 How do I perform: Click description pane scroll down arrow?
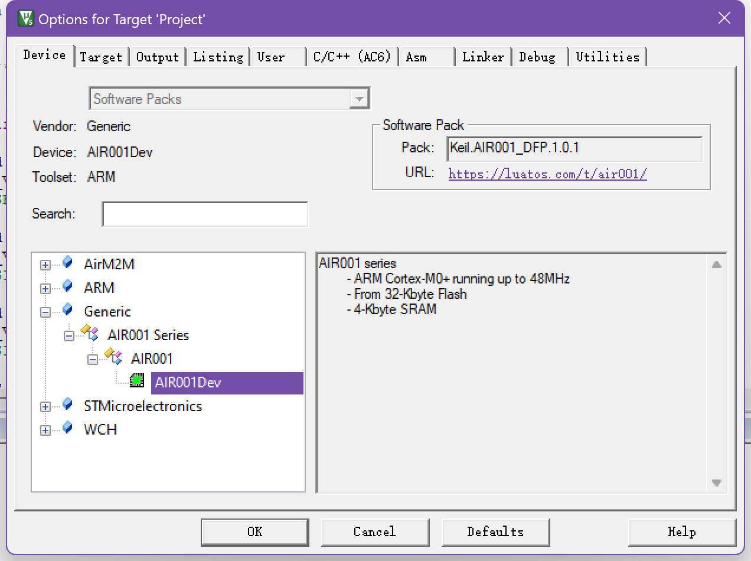716,482
